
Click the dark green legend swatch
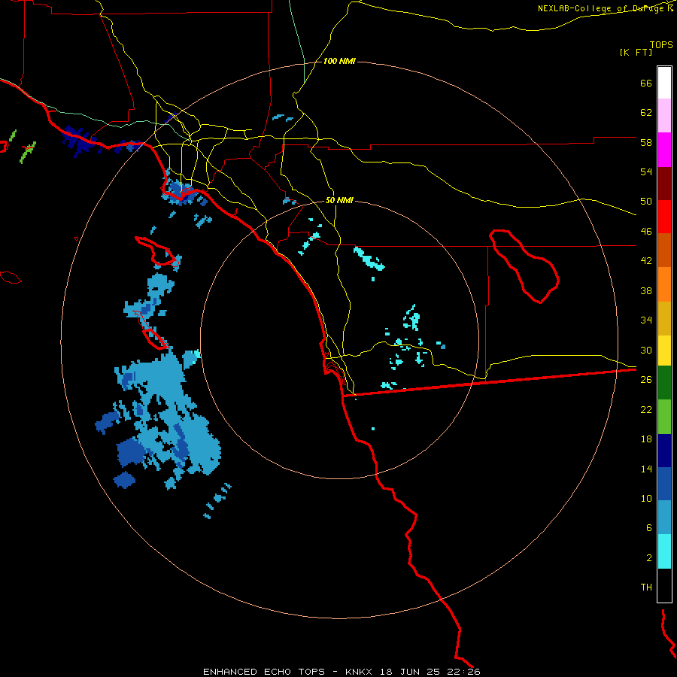[x=664, y=383]
